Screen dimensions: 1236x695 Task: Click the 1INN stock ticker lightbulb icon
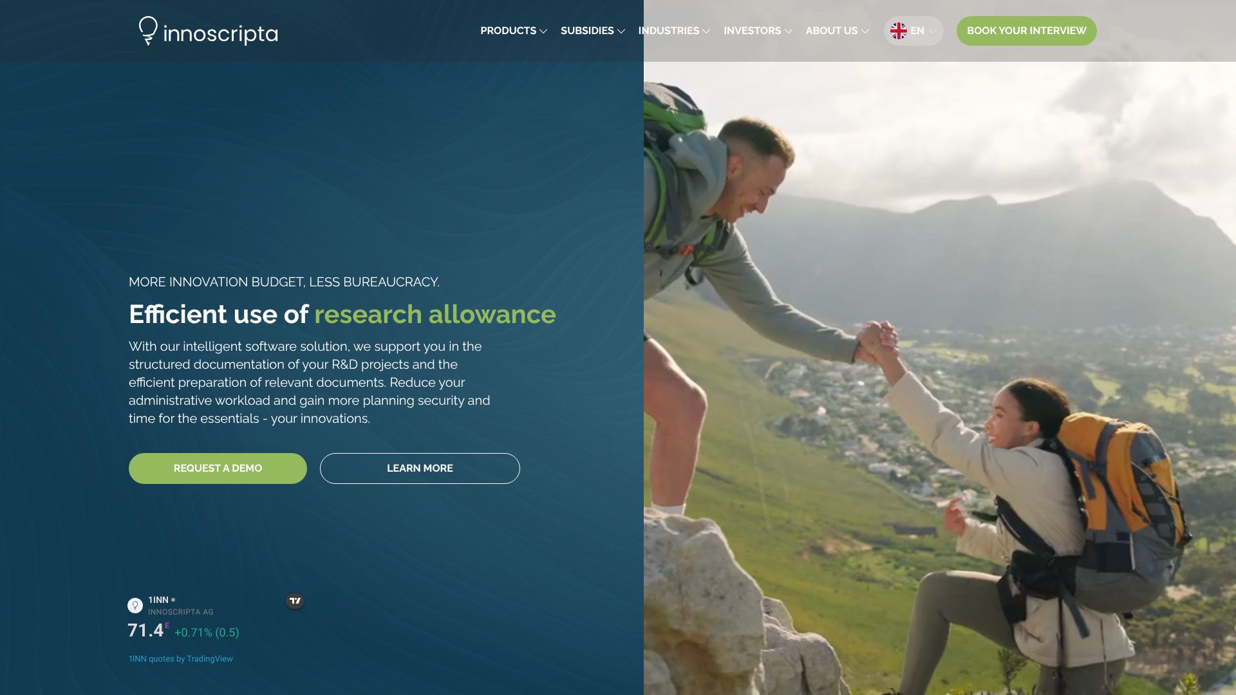[x=135, y=606]
